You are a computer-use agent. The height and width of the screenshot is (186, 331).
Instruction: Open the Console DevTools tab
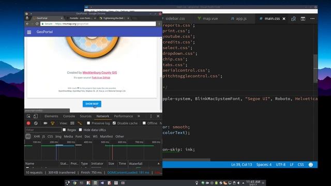69,116
